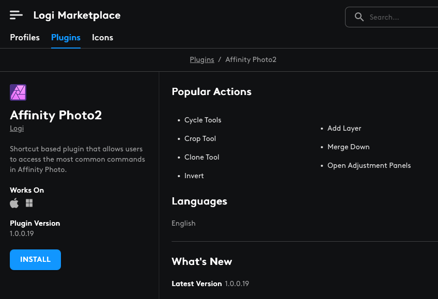438x299 pixels.
Task: Click the Affinity Photo2 plugin heading
Action: coord(56,115)
